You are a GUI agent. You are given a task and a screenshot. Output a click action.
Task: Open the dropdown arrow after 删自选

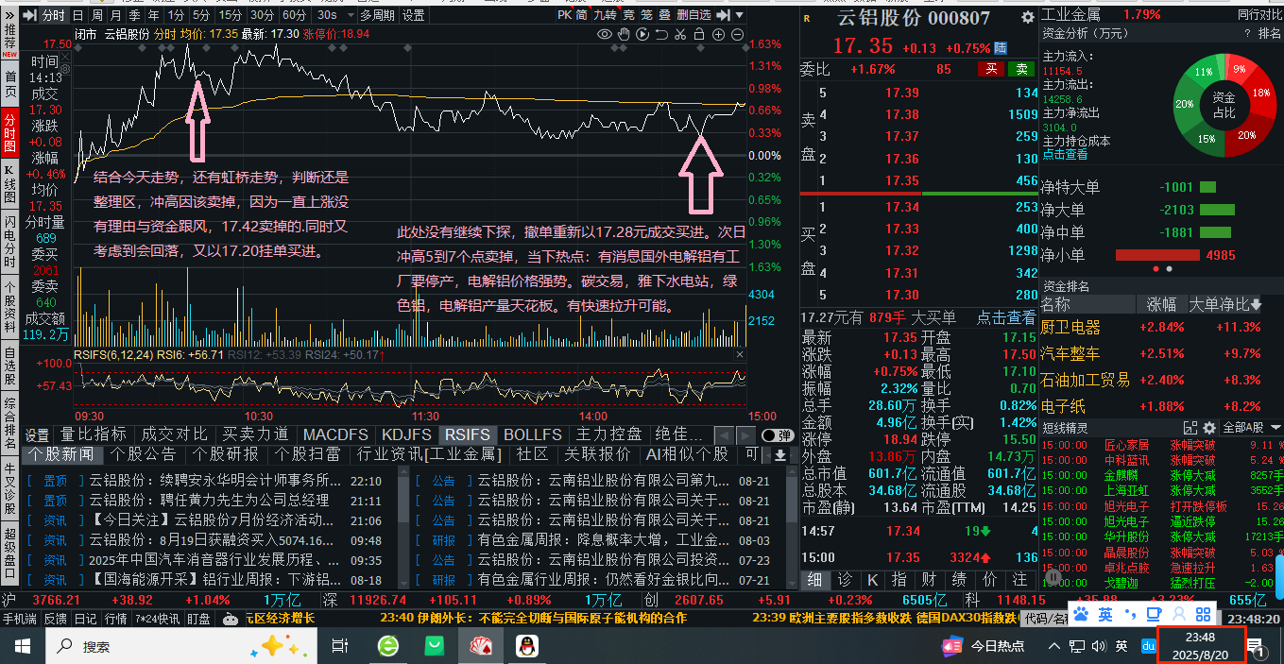point(739,15)
